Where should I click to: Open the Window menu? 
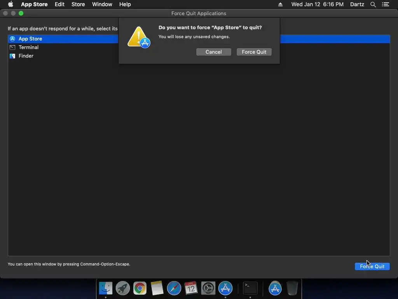tap(102, 4)
